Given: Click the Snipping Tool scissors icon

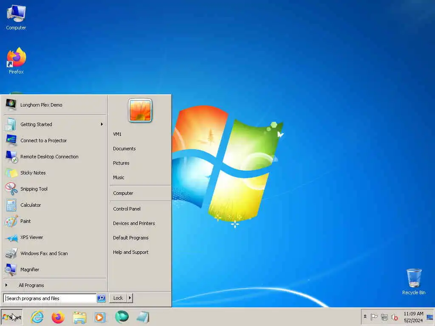Looking at the screenshot, I should [x=11, y=189].
